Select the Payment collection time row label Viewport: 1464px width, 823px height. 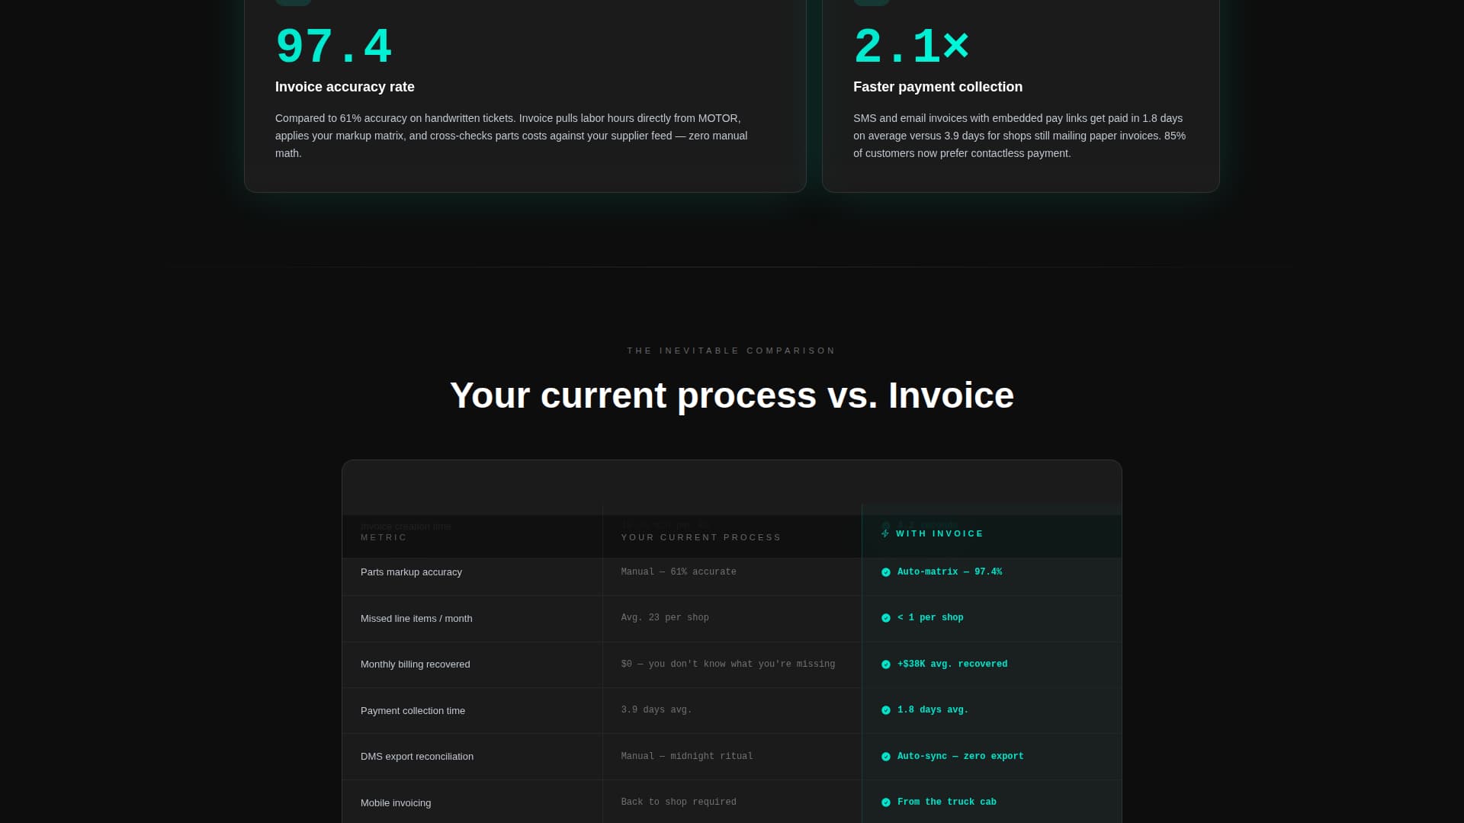click(413, 711)
